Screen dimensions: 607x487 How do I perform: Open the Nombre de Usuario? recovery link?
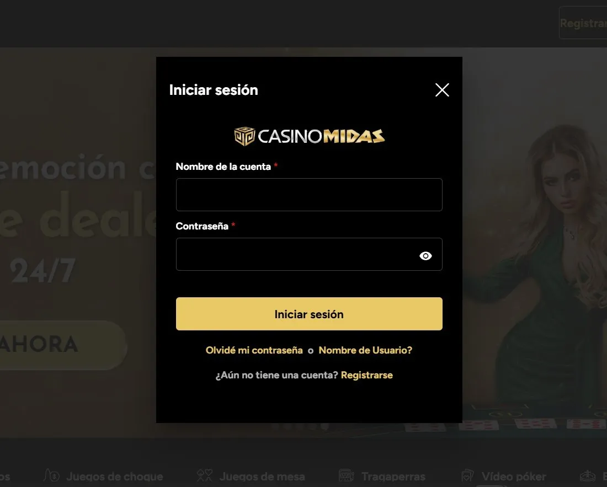365,350
